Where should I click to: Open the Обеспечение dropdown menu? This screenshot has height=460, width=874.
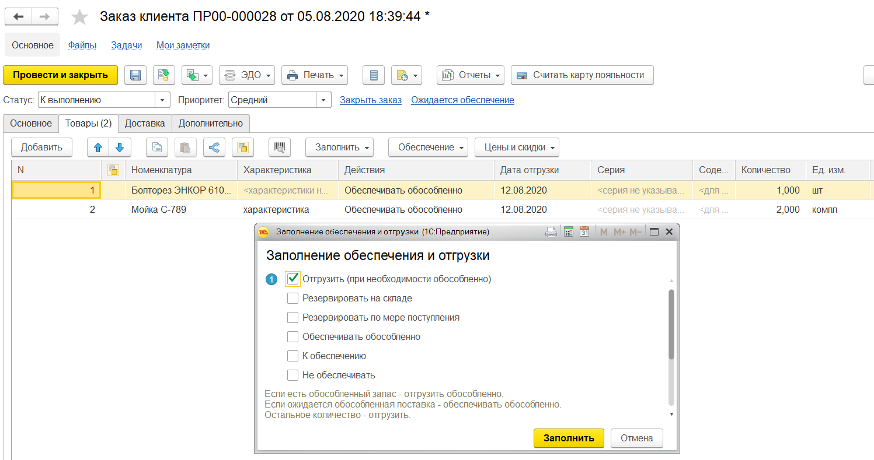pyautogui.click(x=428, y=148)
